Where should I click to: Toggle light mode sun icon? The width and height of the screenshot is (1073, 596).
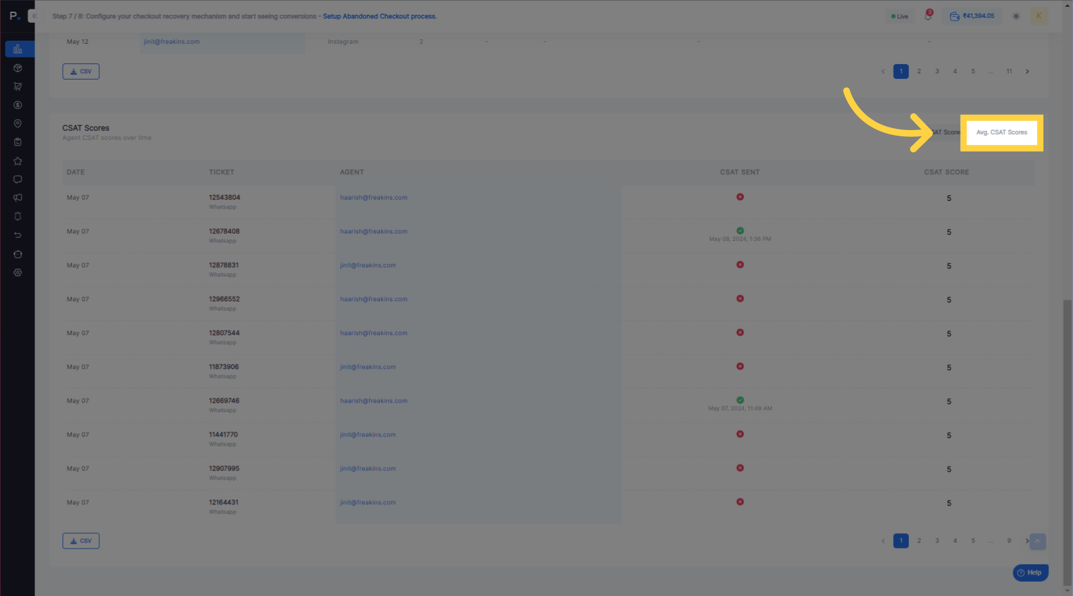1016,16
